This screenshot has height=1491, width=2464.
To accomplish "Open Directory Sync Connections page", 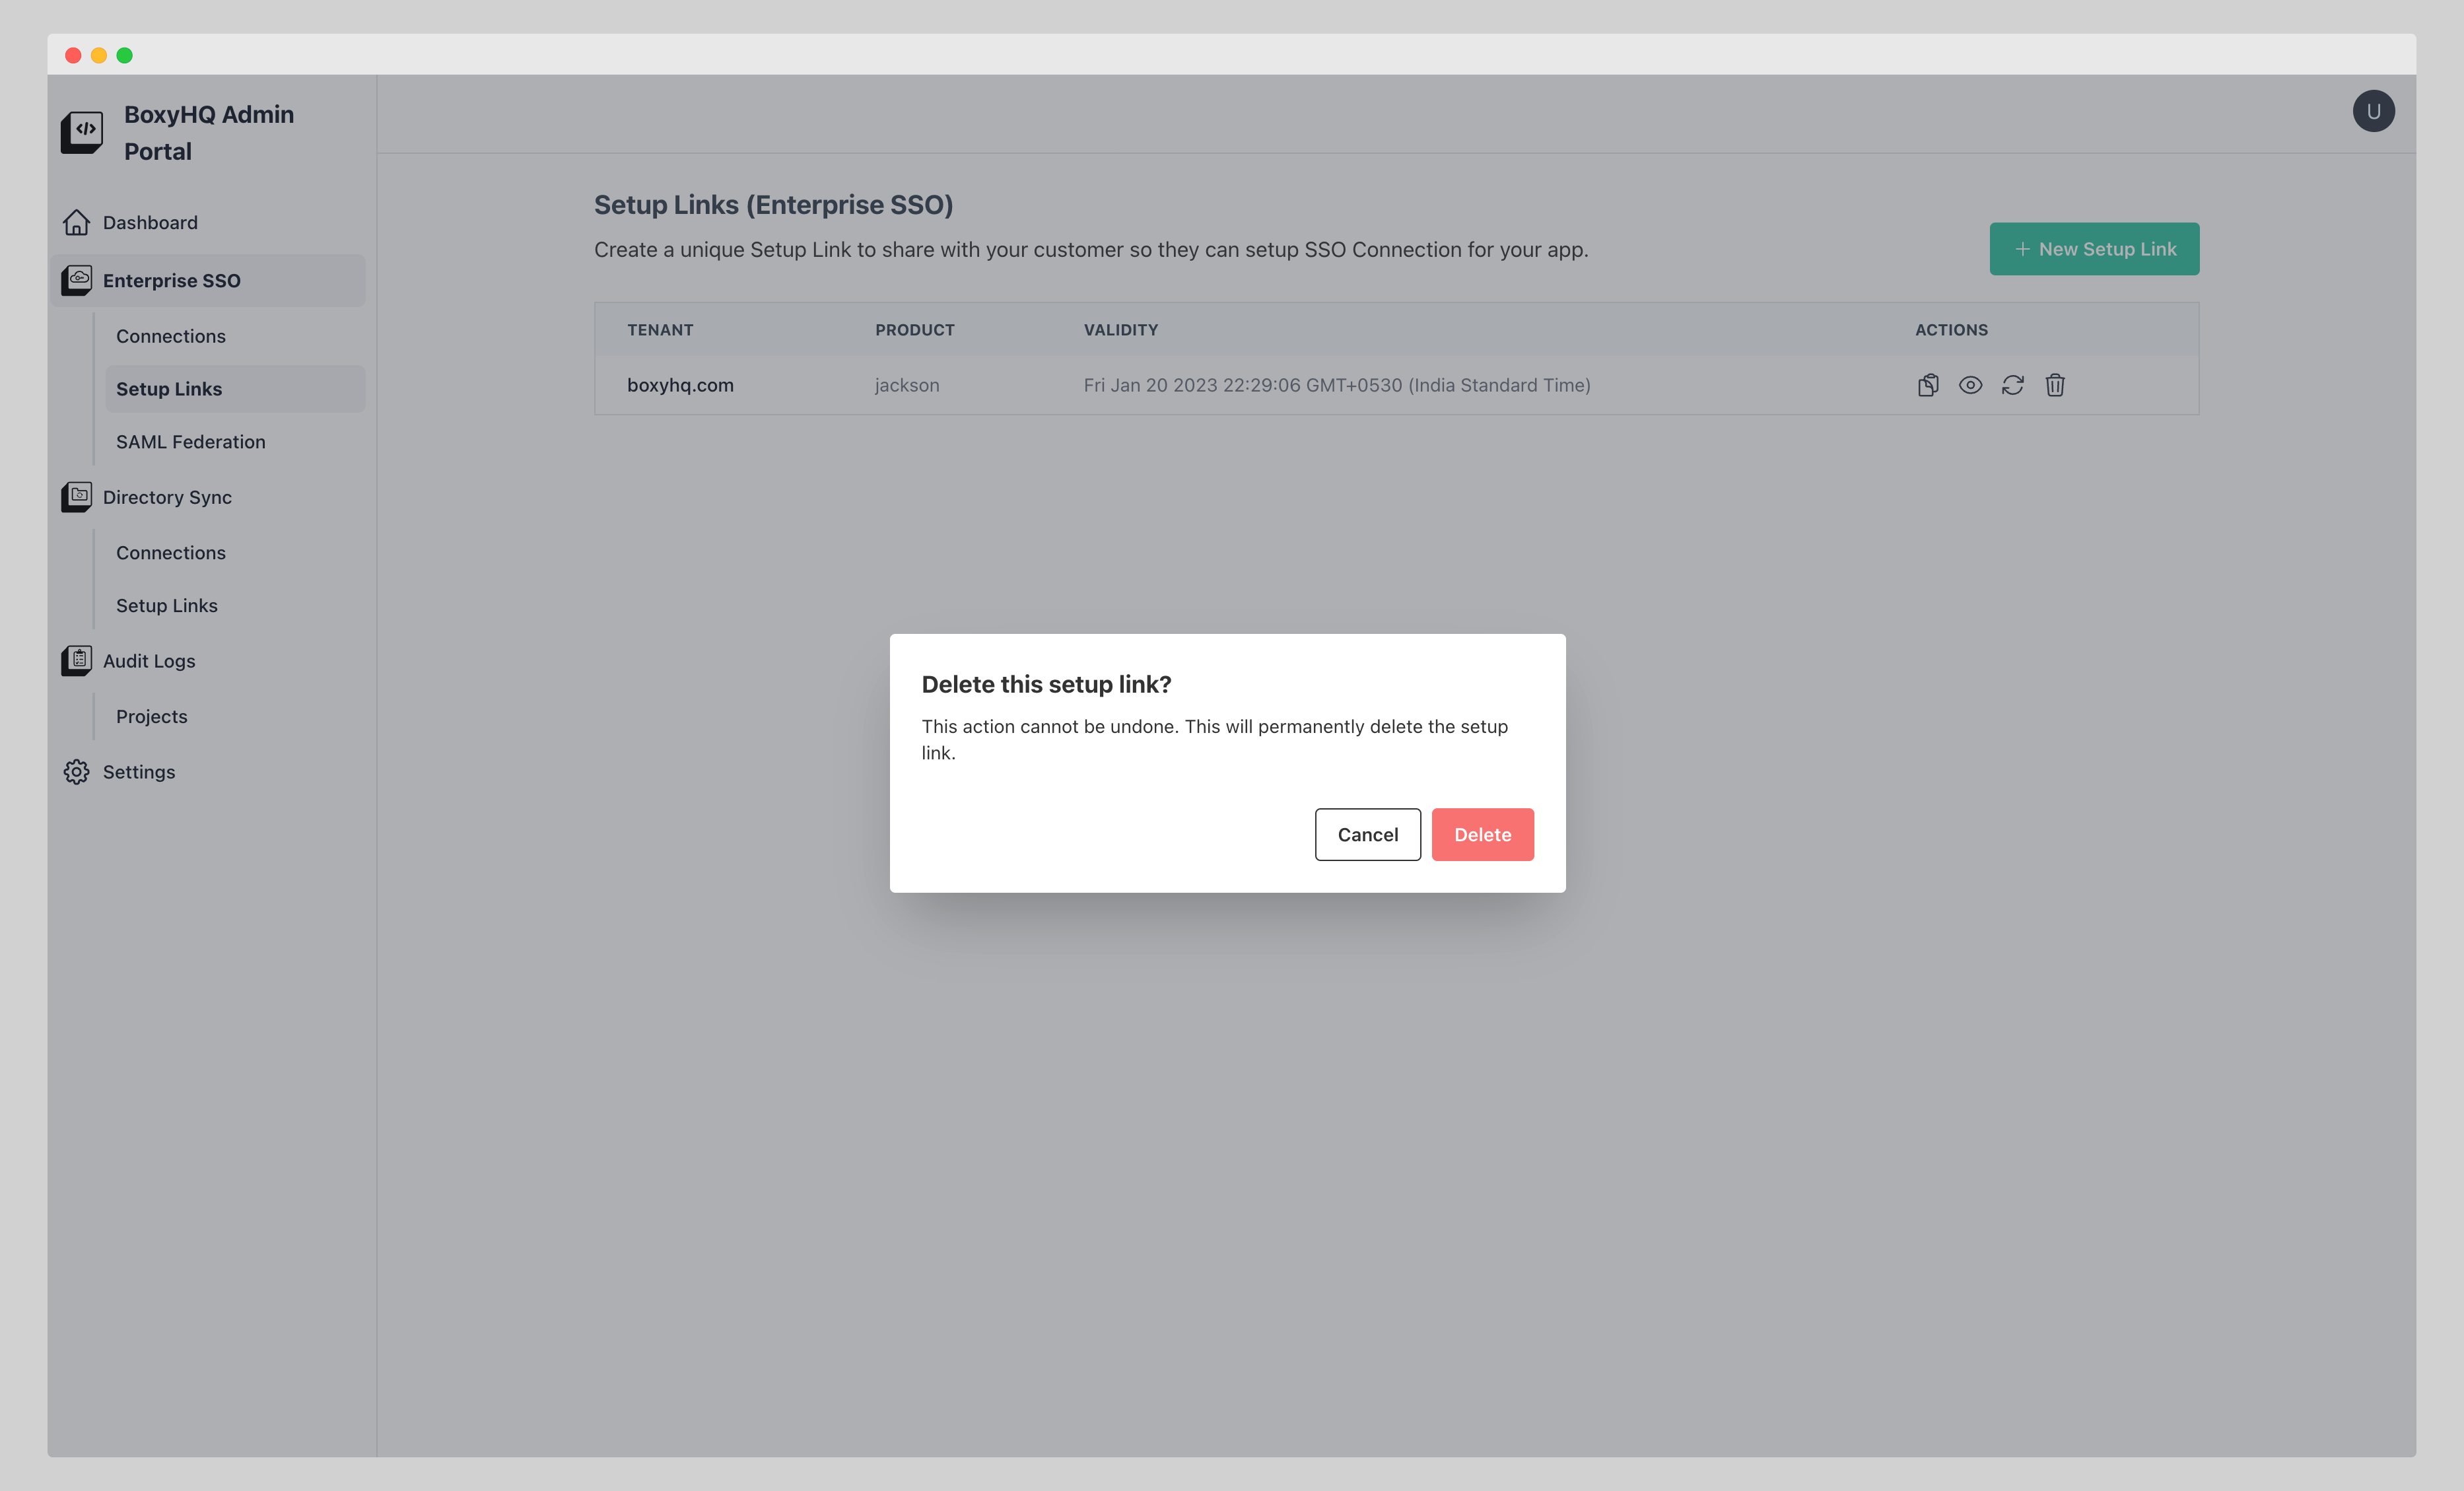I will coord(171,553).
